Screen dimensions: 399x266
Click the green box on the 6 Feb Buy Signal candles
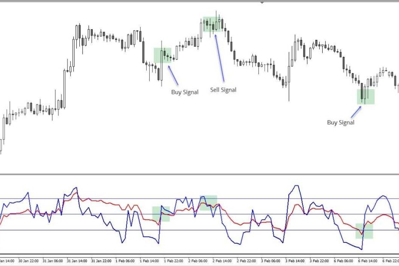366,96
